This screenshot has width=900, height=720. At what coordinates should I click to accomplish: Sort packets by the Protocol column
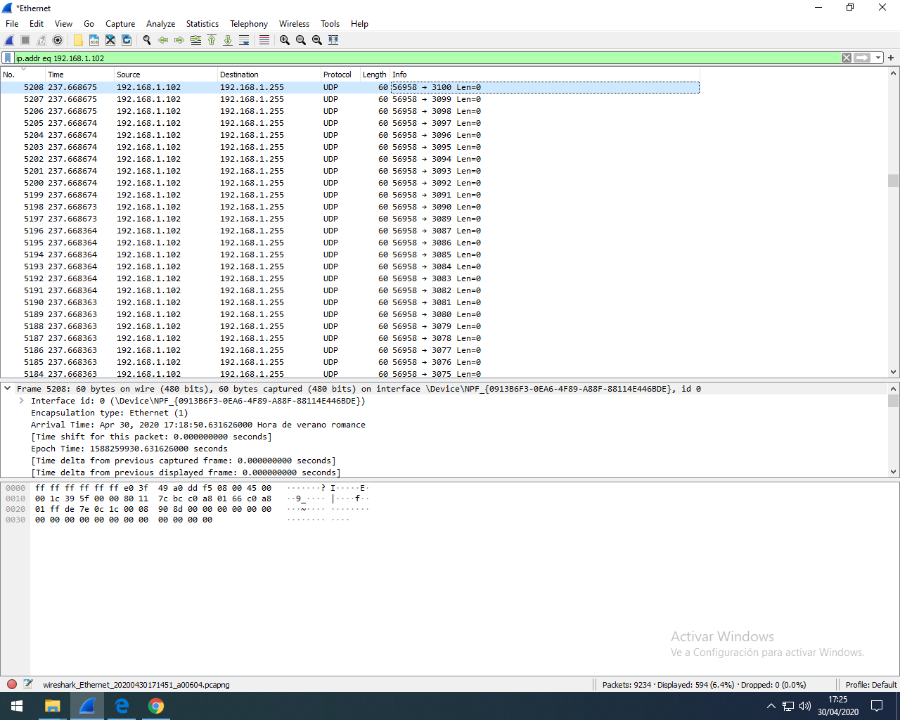coord(340,75)
